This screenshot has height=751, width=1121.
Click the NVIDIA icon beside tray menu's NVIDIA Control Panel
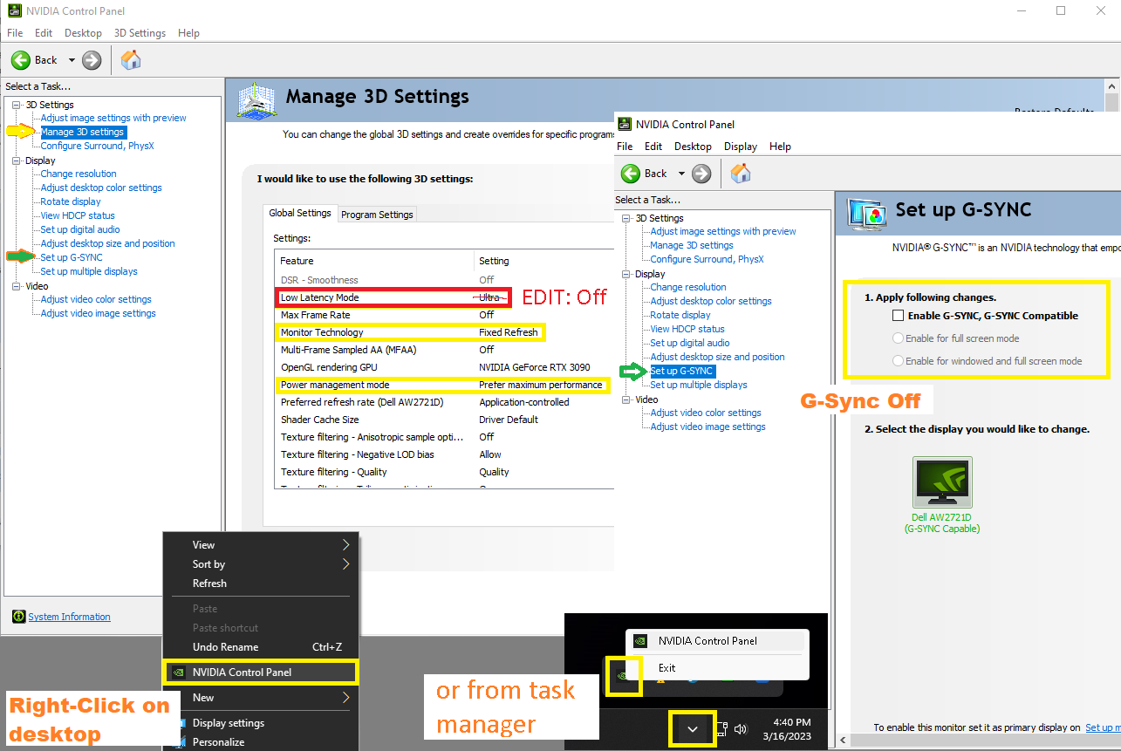(640, 640)
